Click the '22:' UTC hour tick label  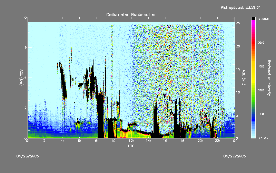217,141
